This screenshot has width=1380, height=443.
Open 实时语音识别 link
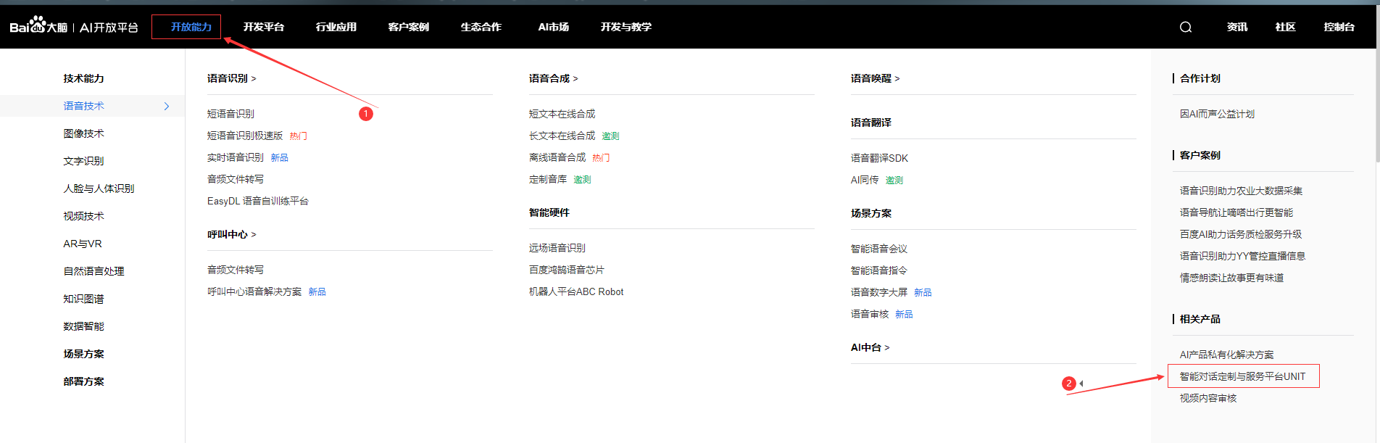tap(236, 157)
